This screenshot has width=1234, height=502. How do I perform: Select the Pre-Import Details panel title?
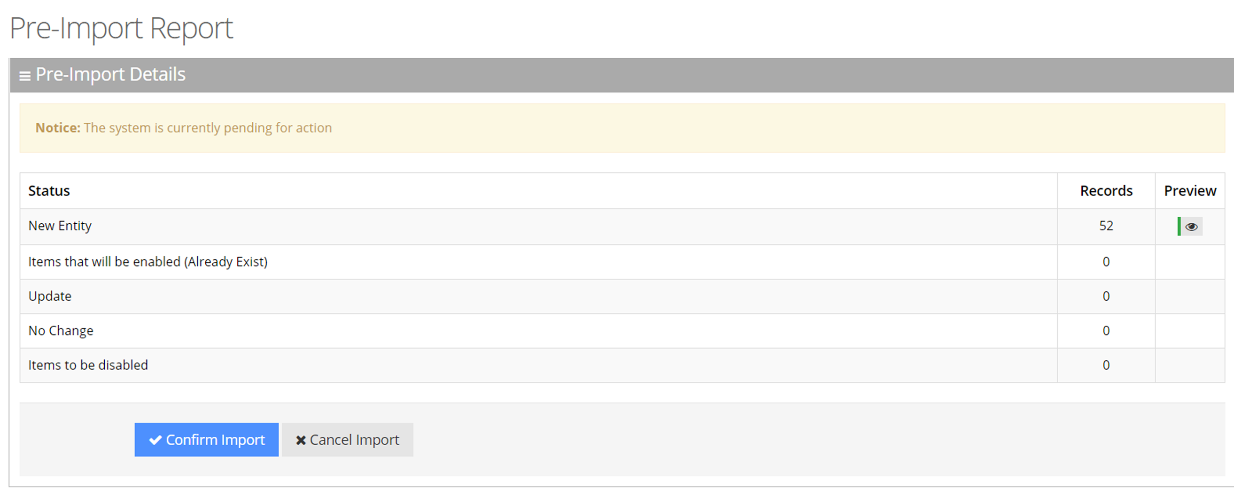tap(110, 75)
